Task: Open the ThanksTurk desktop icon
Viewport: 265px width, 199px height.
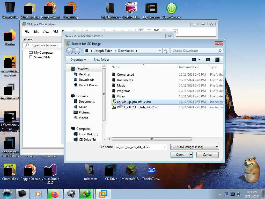Action: 151,172
